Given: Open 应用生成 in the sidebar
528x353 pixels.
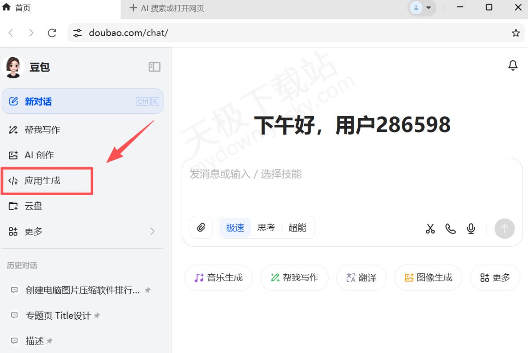Looking at the screenshot, I should point(42,181).
